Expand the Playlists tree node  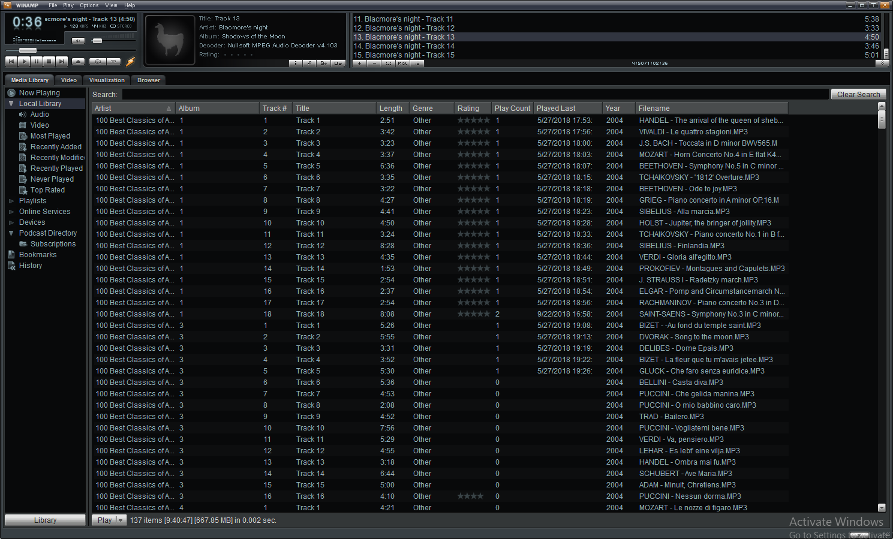pyautogui.click(x=11, y=201)
